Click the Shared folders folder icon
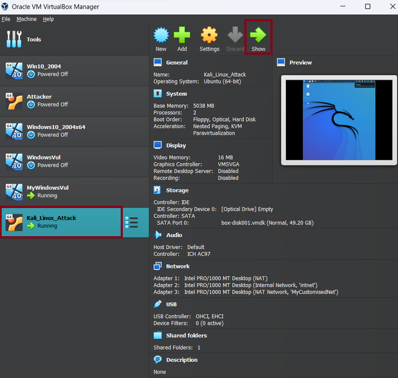Viewport: 398px width, 378px height. [x=157, y=335]
